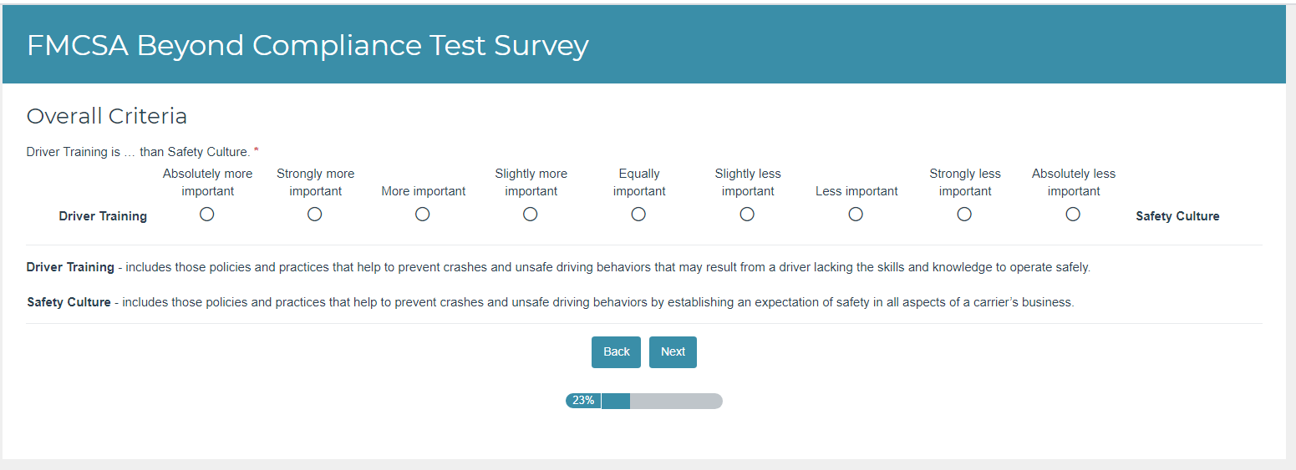This screenshot has height=470, width=1296.
Task: Click the 23% progress indicator label
Action: (x=583, y=401)
